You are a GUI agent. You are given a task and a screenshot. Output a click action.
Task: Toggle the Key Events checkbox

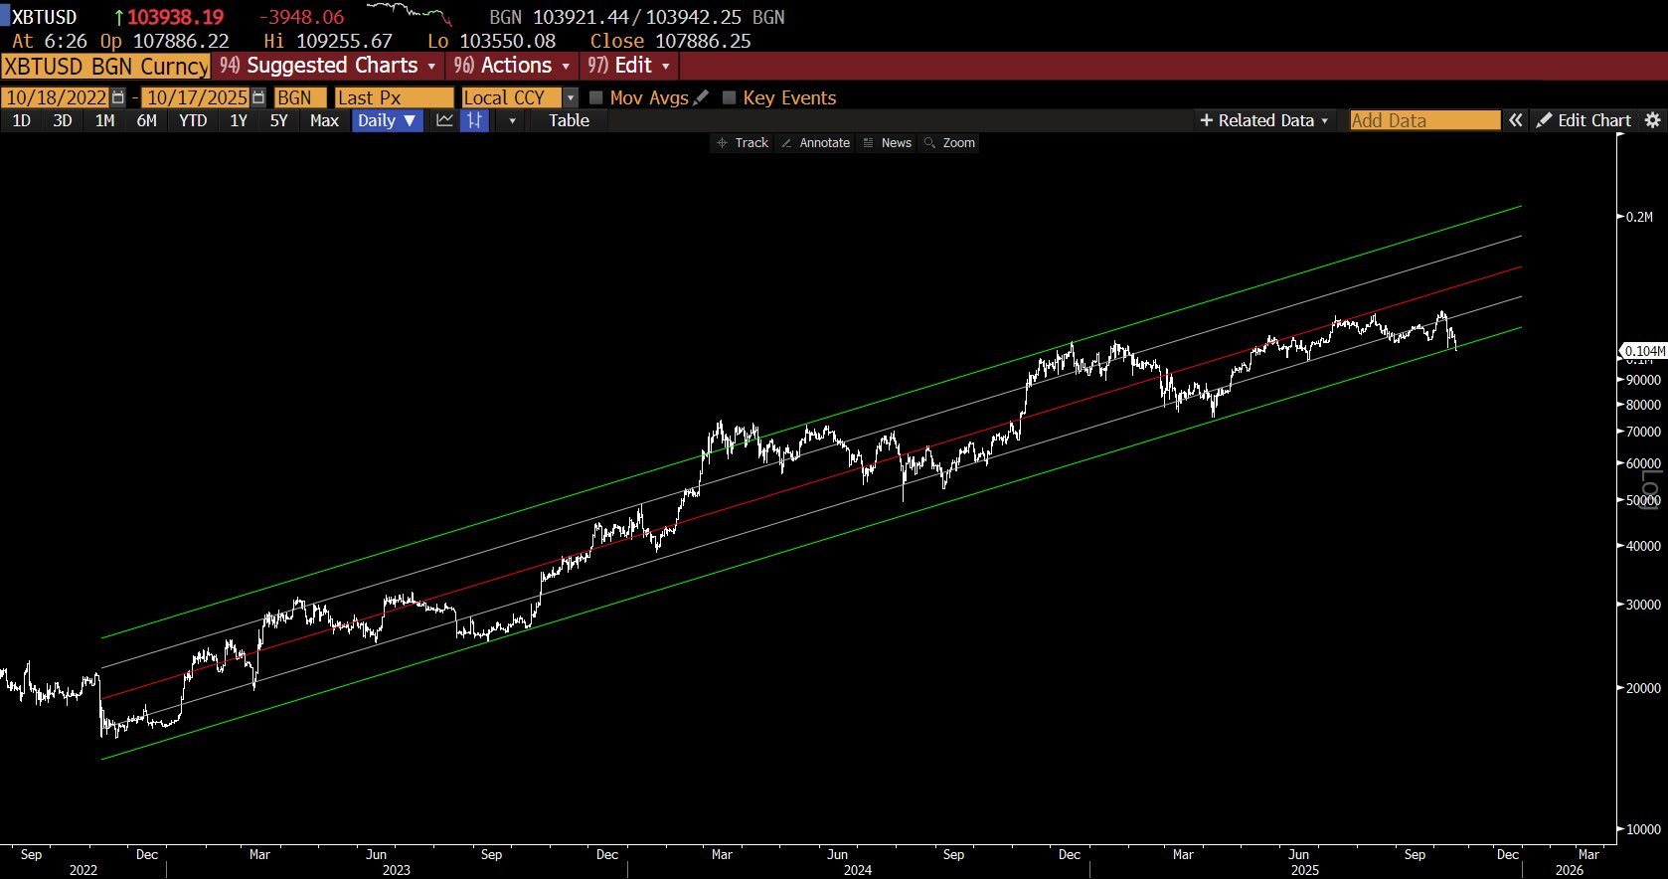[x=729, y=97]
